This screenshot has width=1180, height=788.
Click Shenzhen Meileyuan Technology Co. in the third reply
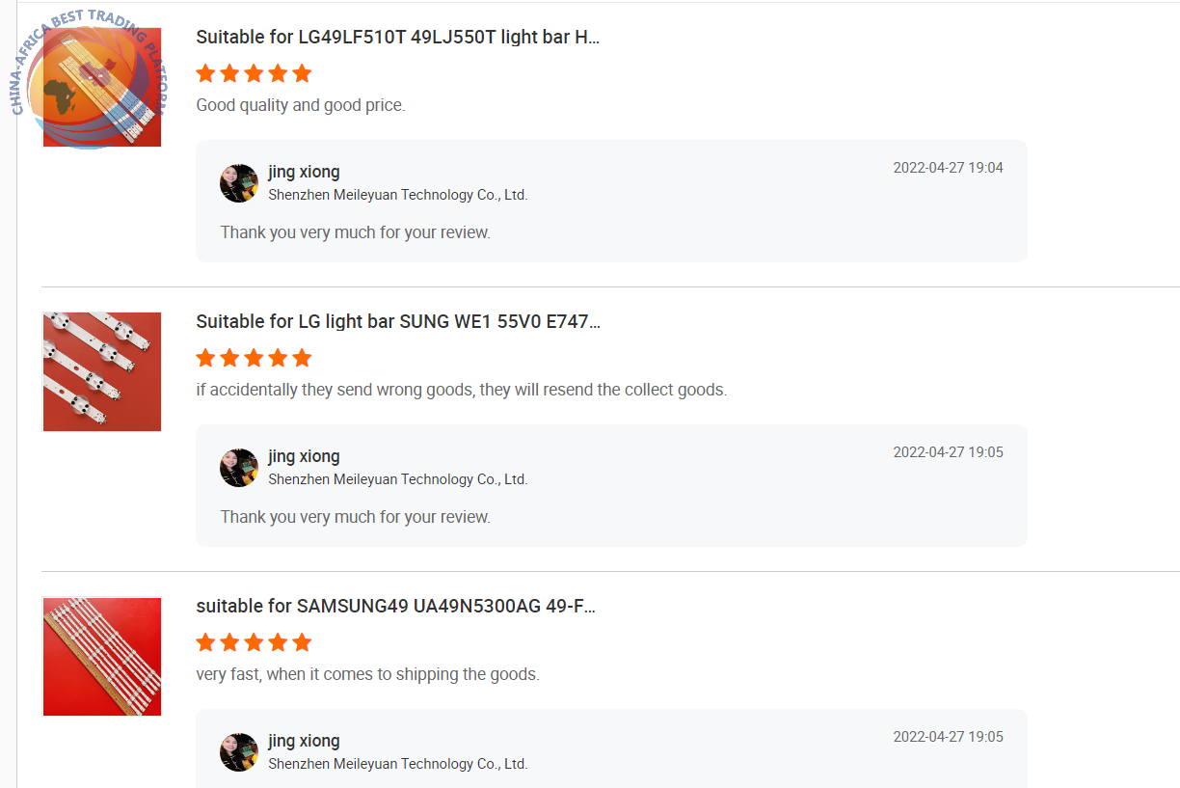pos(398,764)
